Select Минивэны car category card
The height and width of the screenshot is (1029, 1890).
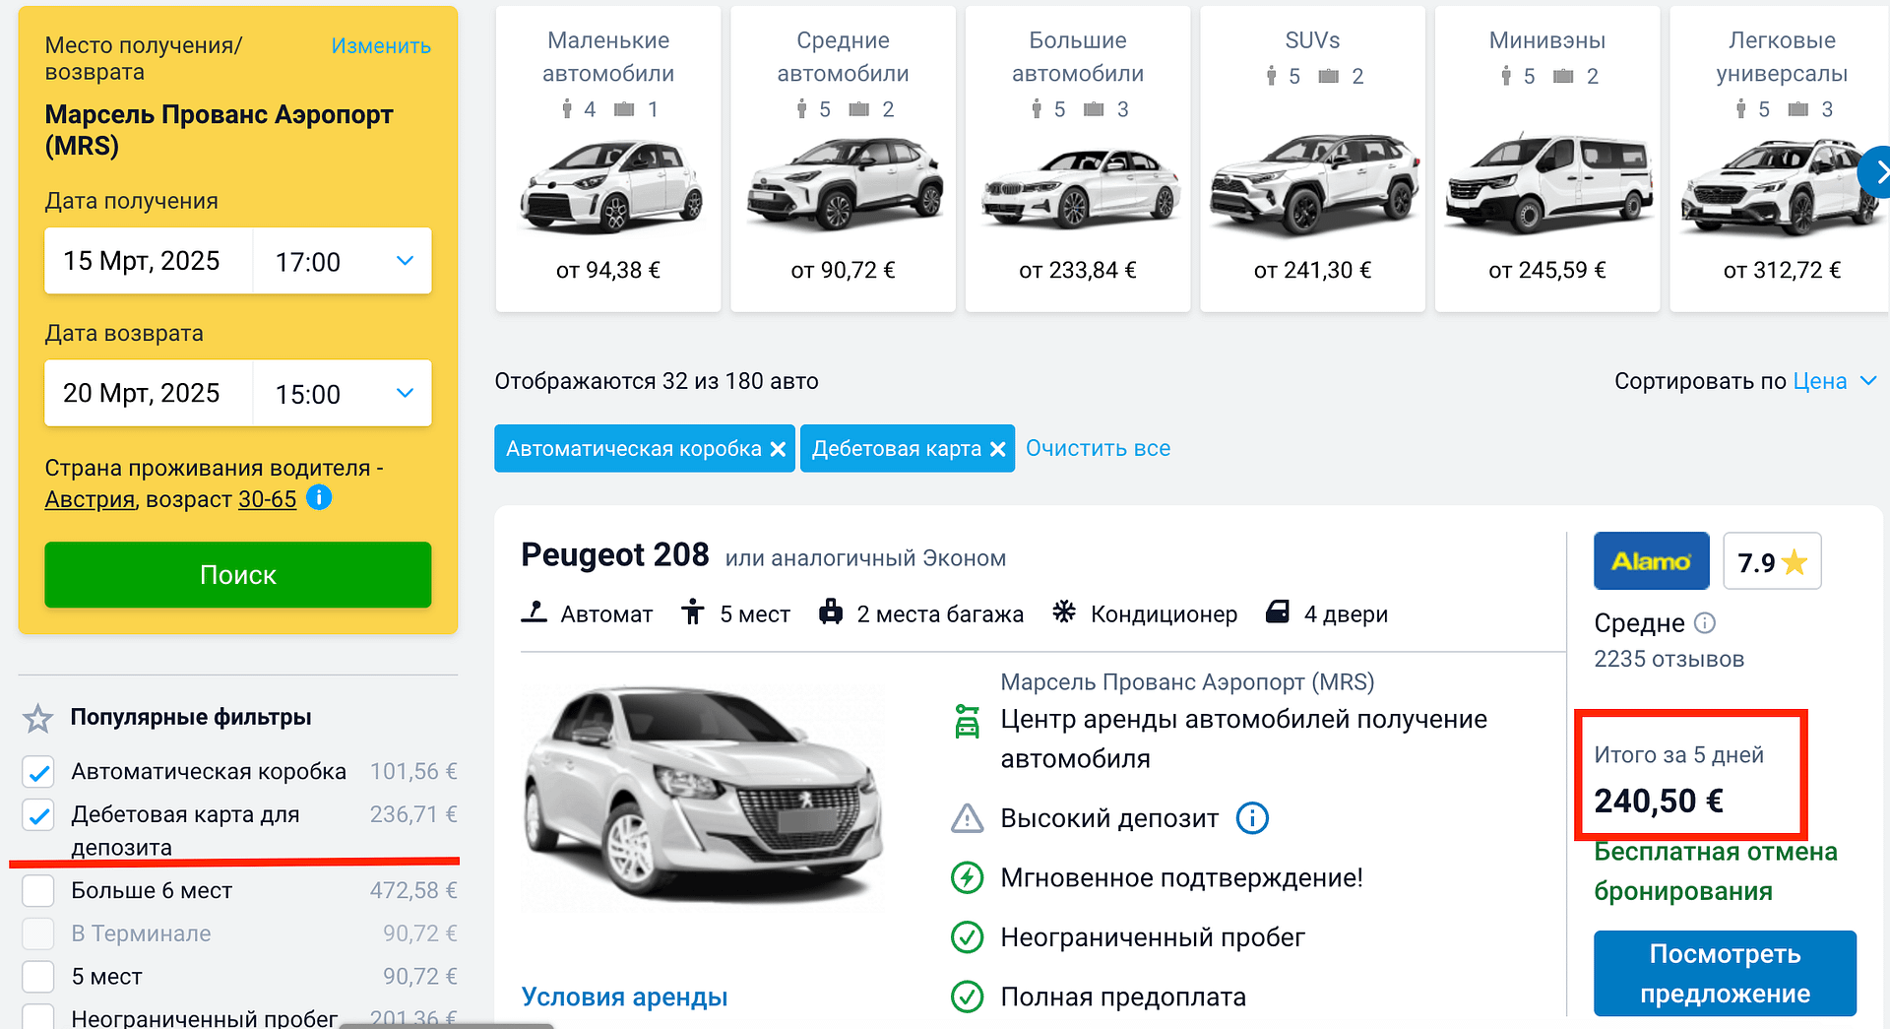coord(1546,160)
